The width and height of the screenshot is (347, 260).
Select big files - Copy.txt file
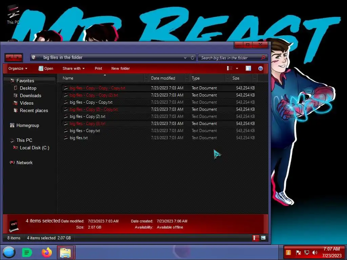click(x=159, y=131)
